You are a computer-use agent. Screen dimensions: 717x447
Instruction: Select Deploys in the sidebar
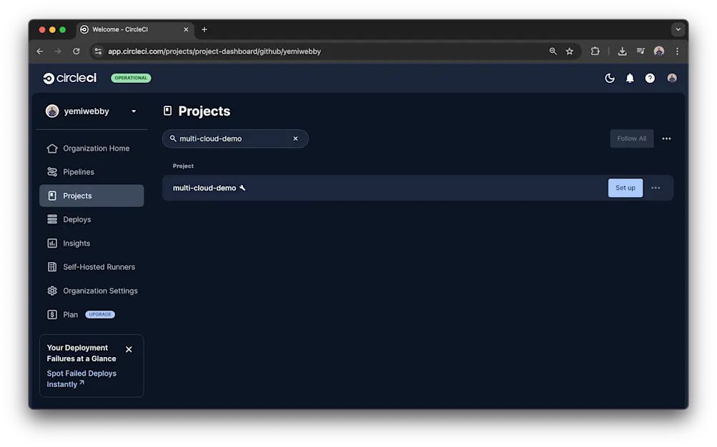point(75,219)
